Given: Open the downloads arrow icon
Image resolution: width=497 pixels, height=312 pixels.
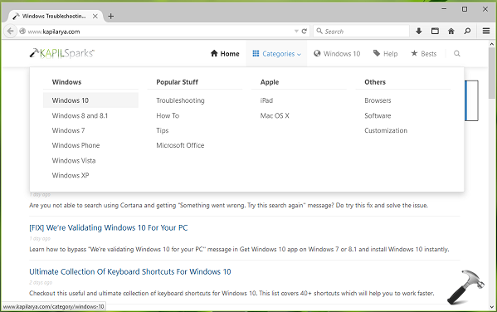Looking at the screenshot, I should pyautogui.click(x=419, y=31).
